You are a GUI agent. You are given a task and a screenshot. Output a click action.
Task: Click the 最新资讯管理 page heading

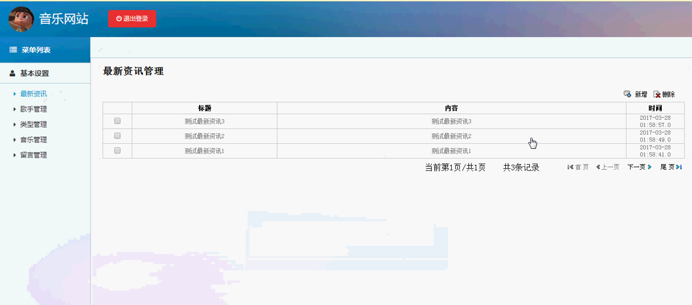point(133,71)
